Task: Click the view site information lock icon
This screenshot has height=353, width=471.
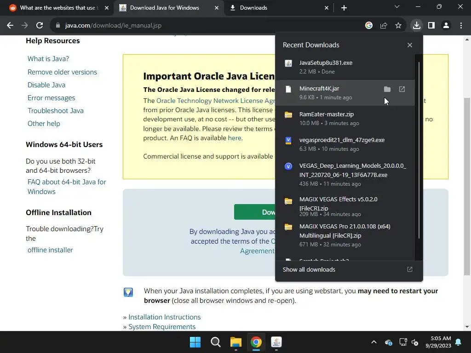Action: click(58, 26)
